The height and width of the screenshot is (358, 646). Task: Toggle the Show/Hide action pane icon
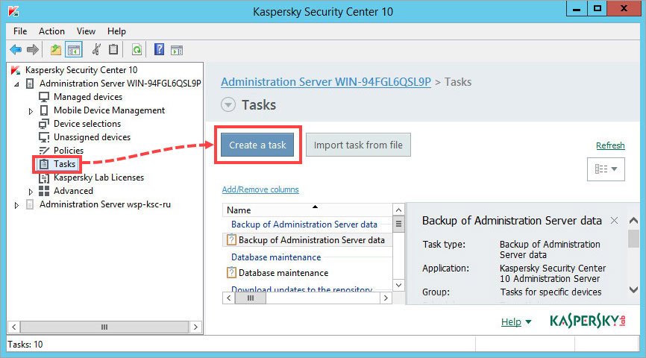177,50
